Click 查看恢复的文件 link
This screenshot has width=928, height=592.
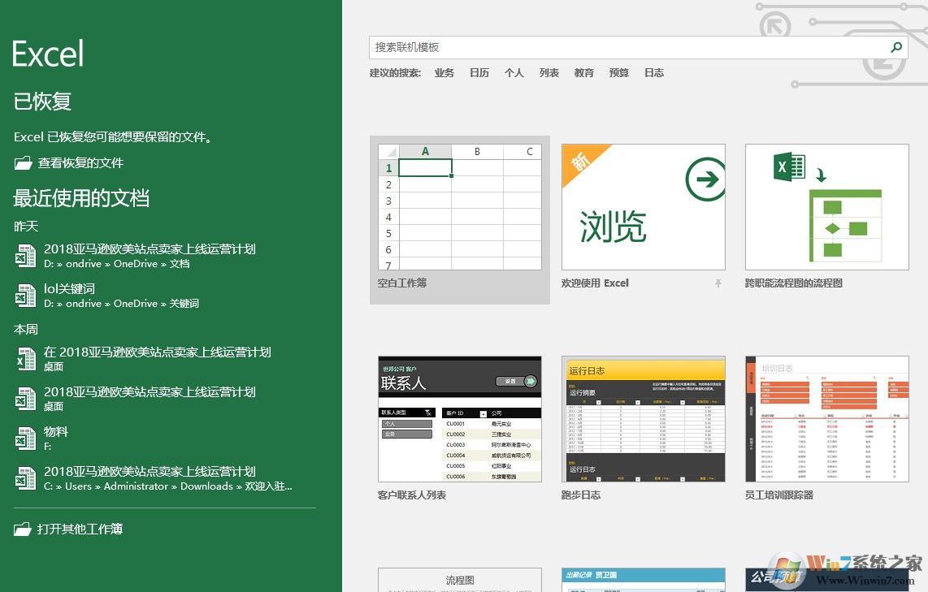tap(80, 162)
